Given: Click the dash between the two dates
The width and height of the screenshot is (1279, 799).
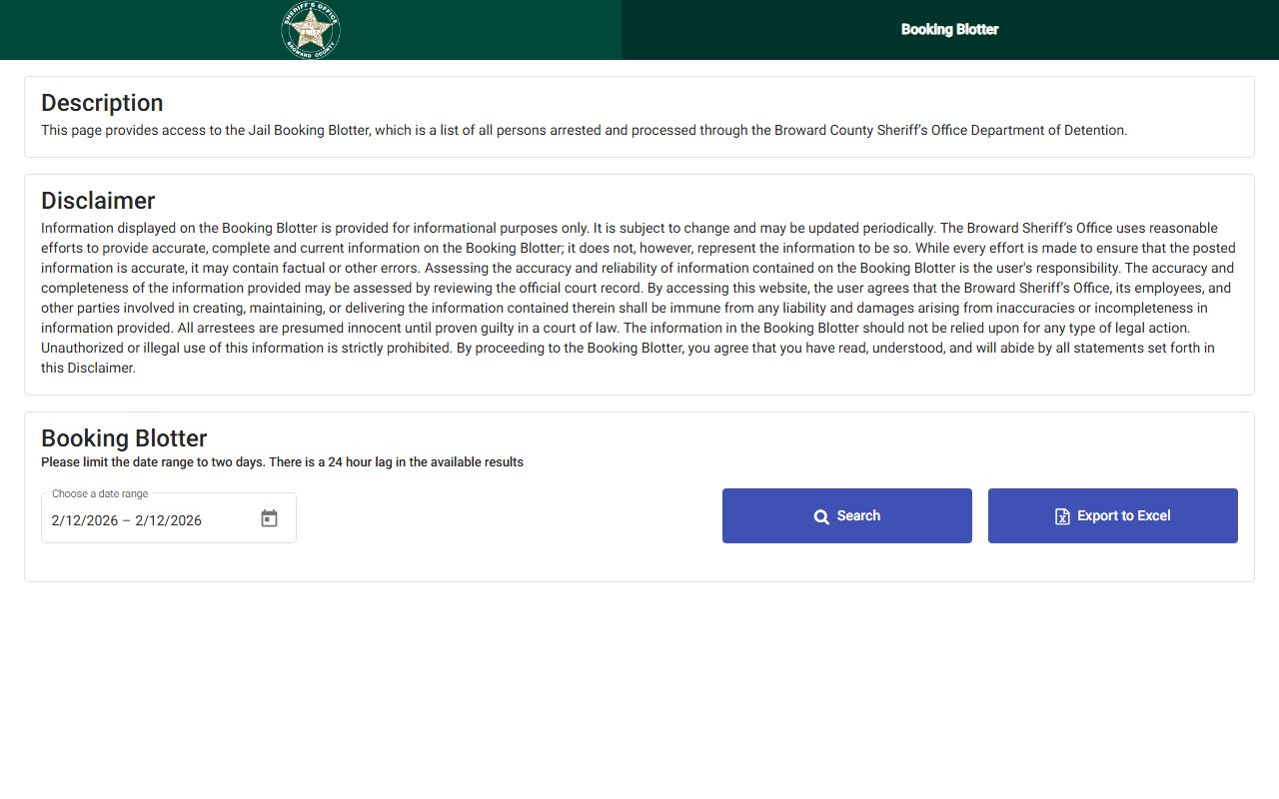Looking at the screenshot, I should point(127,520).
